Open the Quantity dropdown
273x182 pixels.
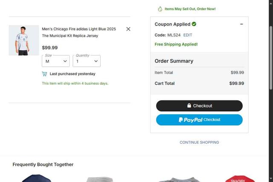click(87, 61)
